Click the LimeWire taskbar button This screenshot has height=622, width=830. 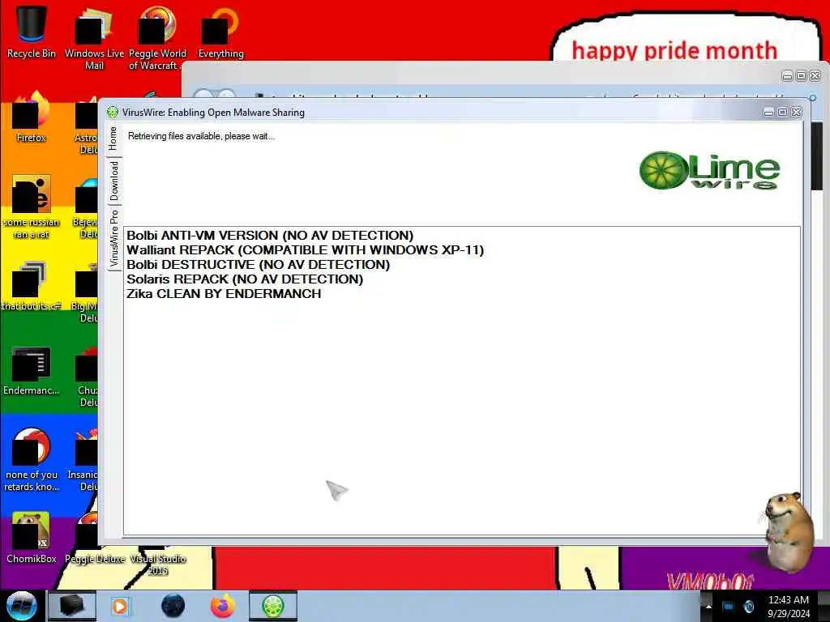[x=273, y=606]
